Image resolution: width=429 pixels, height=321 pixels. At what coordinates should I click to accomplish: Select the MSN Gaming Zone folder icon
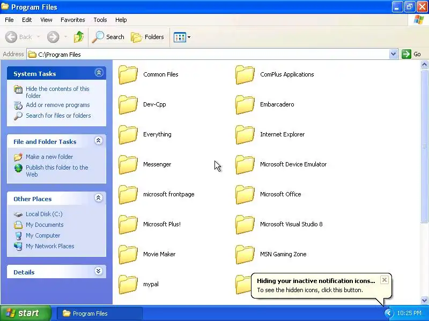point(245,255)
